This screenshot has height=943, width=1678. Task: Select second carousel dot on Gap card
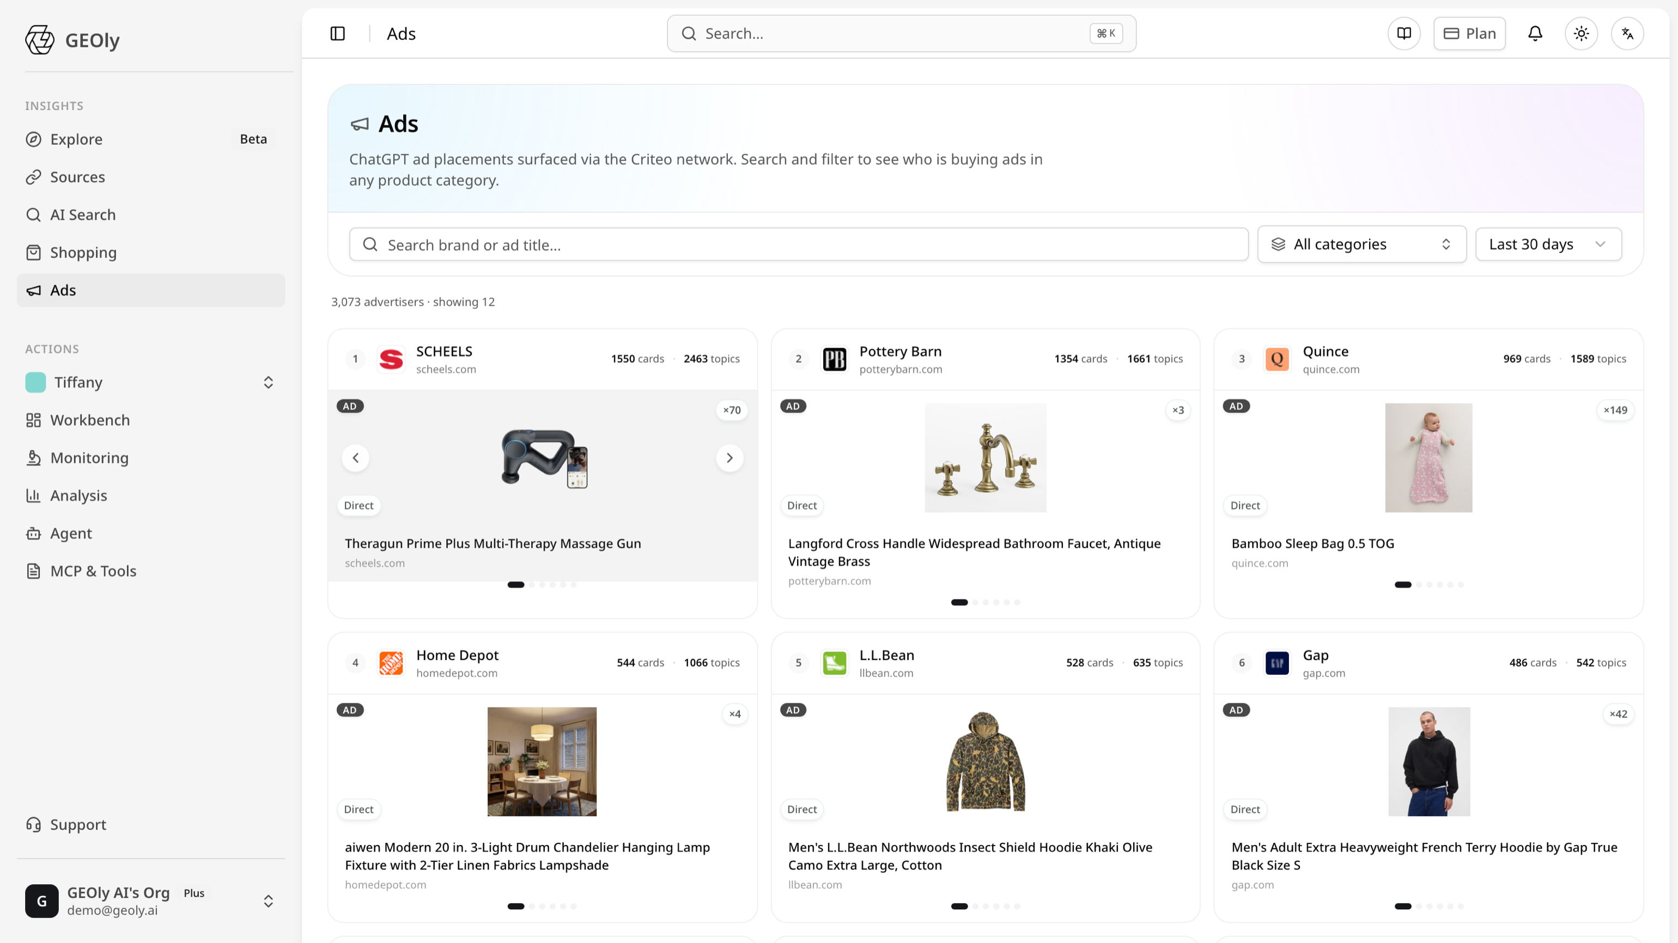(1419, 906)
